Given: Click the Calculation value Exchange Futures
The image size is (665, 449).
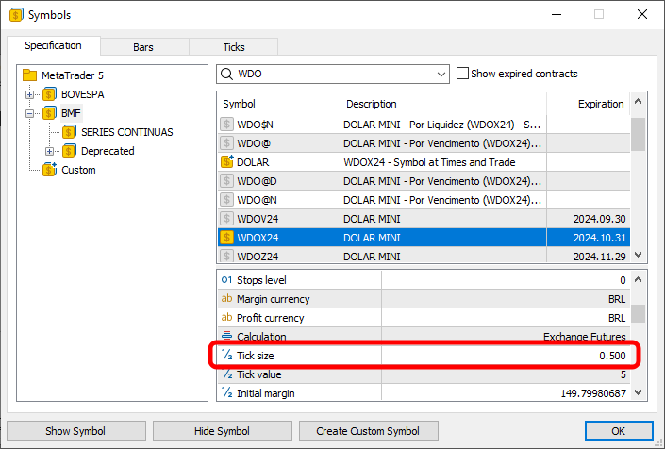Looking at the screenshot, I should pyautogui.click(x=585, y=337).
